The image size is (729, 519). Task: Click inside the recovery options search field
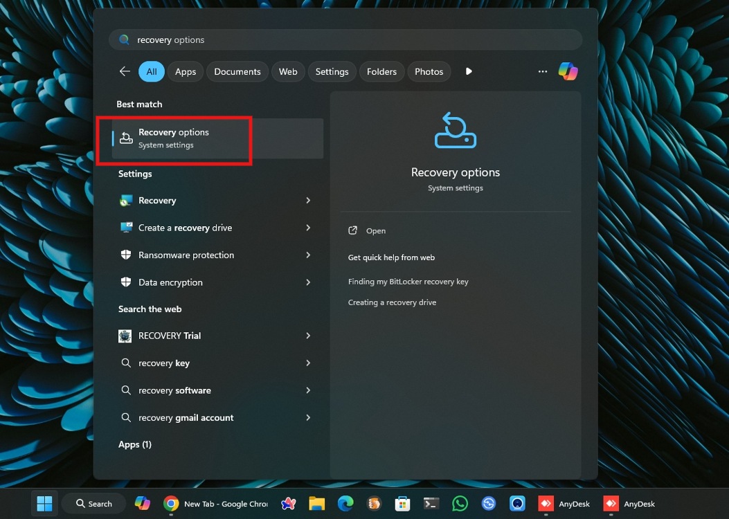click(x=345, y=39)
